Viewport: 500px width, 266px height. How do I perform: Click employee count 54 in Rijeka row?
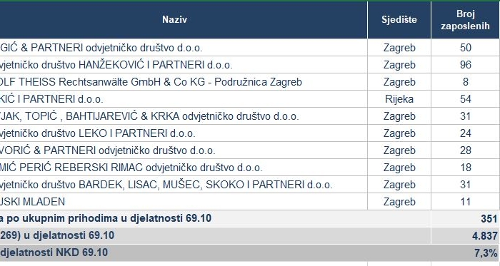465,99
